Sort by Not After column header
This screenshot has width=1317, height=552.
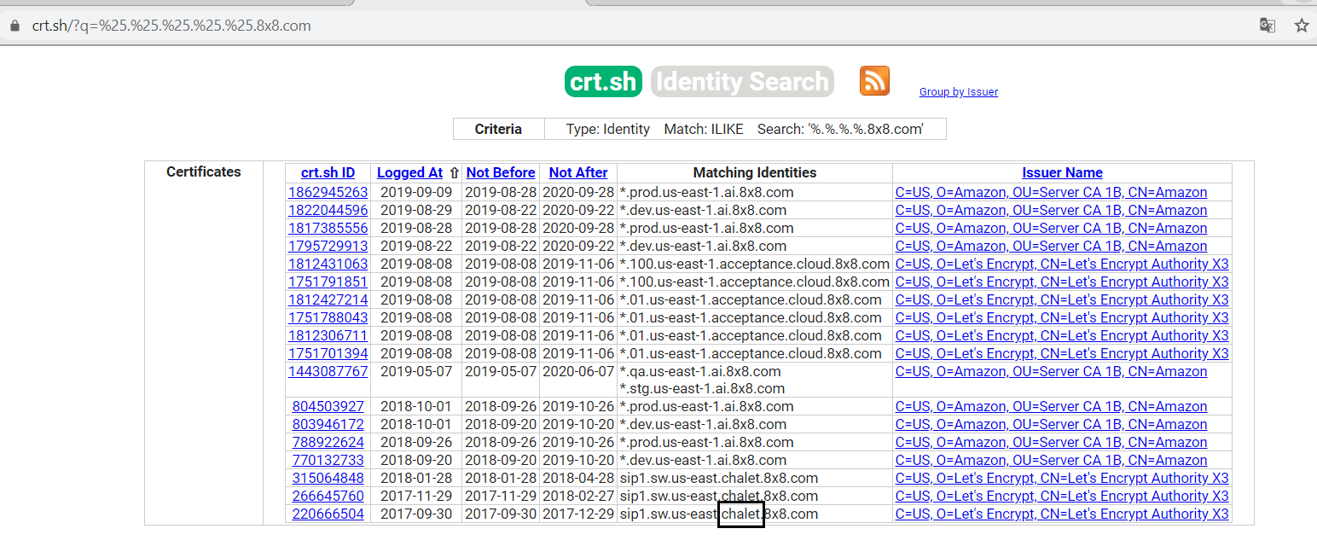[578, 172]
